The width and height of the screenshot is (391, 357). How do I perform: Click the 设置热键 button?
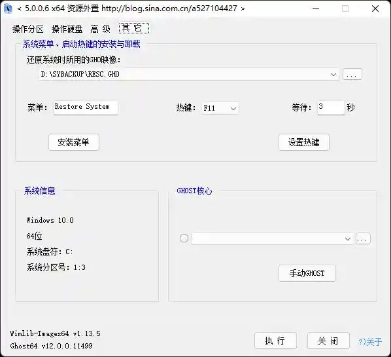[x=304, y=142]
